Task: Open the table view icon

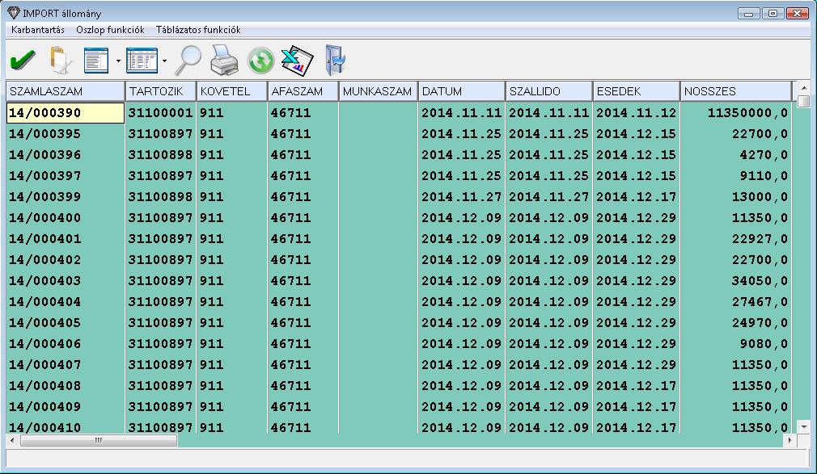Action: (142, 60)
